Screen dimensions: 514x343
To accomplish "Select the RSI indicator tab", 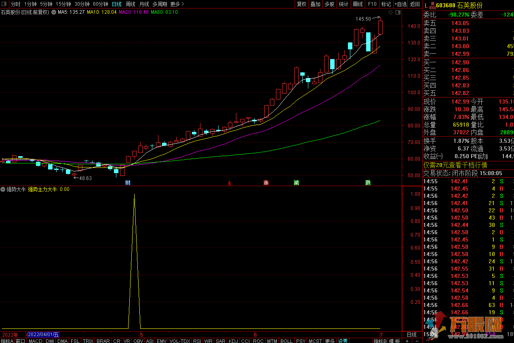I will coord(197,341).
